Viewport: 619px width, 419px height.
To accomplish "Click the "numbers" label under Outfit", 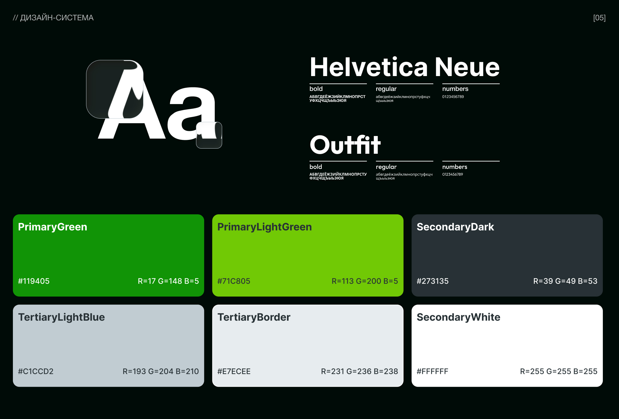I will point(455,167).
